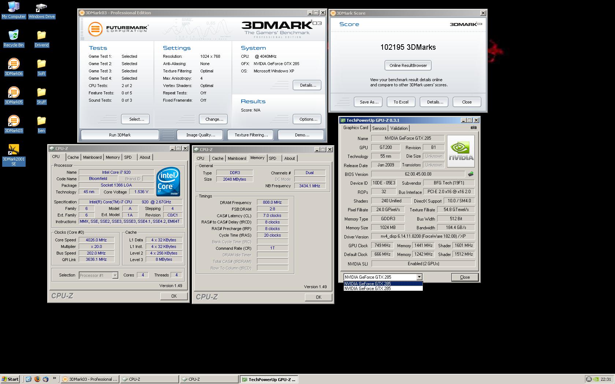
Task: Open Internet Explorer quick launch icon
Action: click(x=29, y=379)
